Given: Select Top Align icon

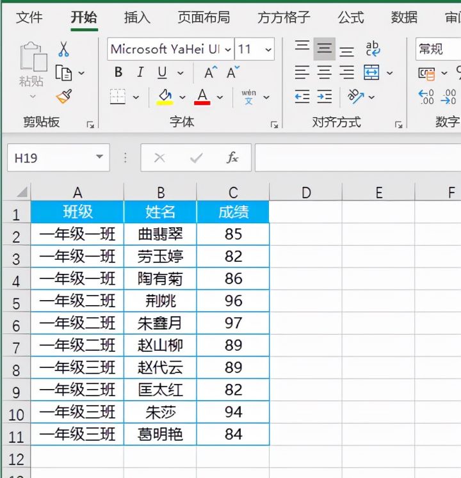Looking at the screenshot, I should click(x=302, y=45).
